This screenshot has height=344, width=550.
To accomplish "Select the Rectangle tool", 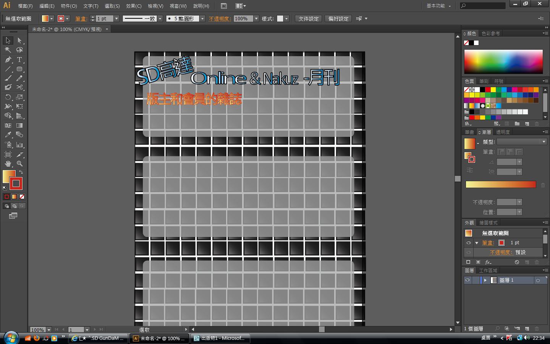I will [19, 69].
